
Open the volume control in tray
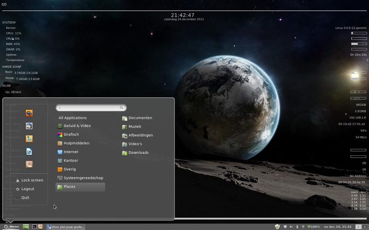tap(291, 227)
